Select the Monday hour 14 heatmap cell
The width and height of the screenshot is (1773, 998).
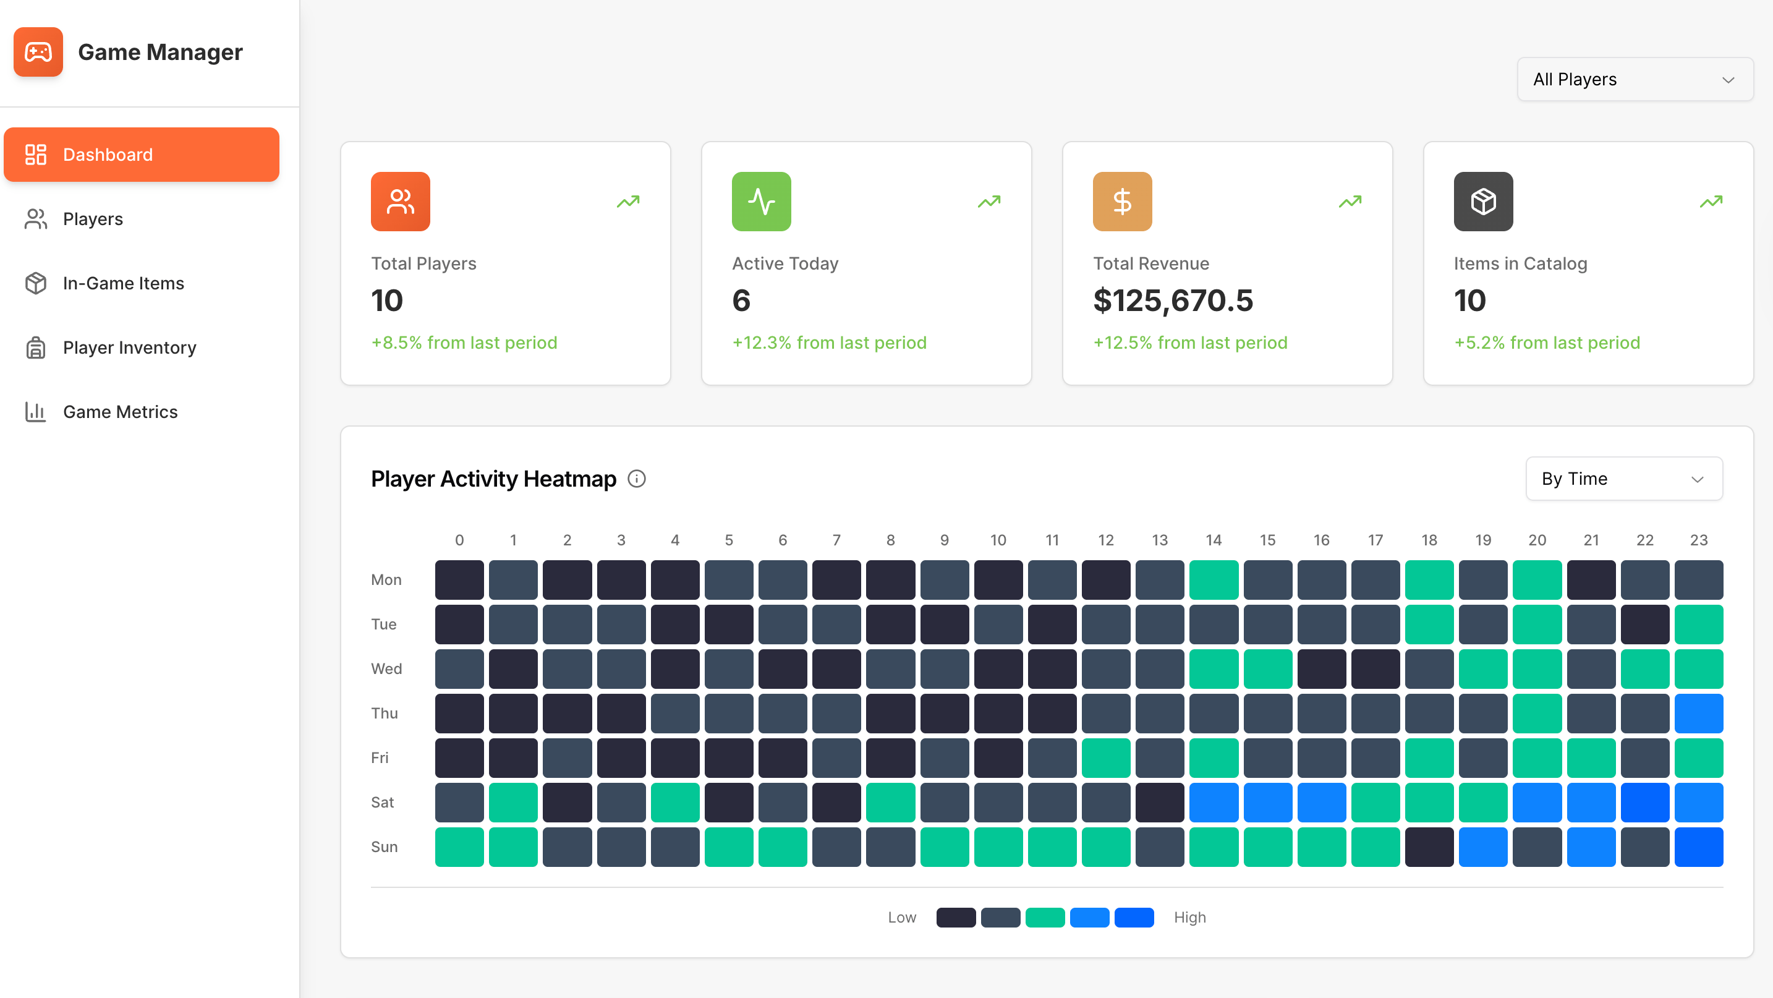pos(1214,579)
